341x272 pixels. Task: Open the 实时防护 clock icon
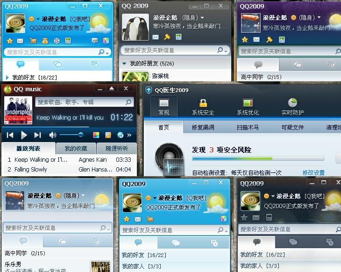click(292, 103)
